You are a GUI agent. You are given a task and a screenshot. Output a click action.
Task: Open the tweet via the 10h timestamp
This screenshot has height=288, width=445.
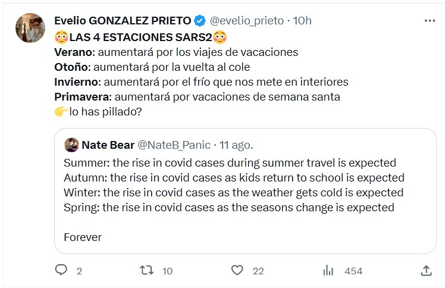point(303,21)
